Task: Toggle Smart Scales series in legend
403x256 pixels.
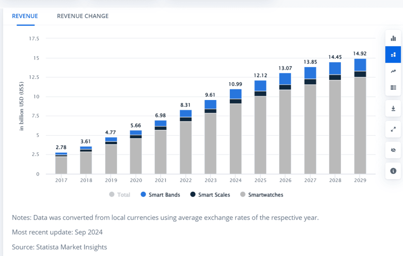Action: coord(210,195)
